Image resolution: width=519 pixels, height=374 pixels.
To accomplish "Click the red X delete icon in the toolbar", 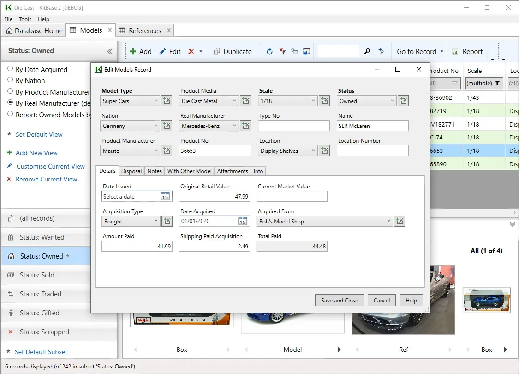I will tap(191, 52).
